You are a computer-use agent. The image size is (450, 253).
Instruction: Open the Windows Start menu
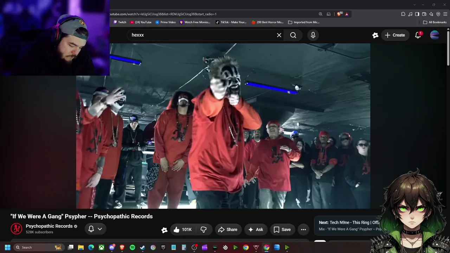coord(7,247)
